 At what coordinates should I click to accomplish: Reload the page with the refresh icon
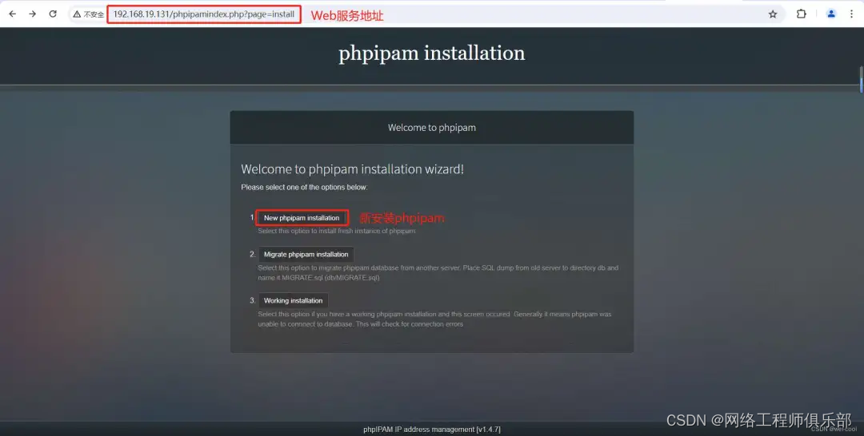coord(53,14)
